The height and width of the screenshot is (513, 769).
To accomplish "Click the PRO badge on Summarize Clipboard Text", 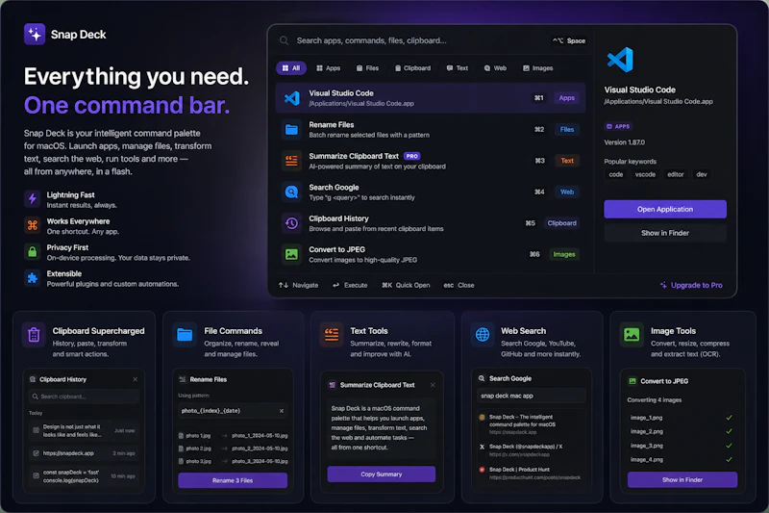I will 412,156.
